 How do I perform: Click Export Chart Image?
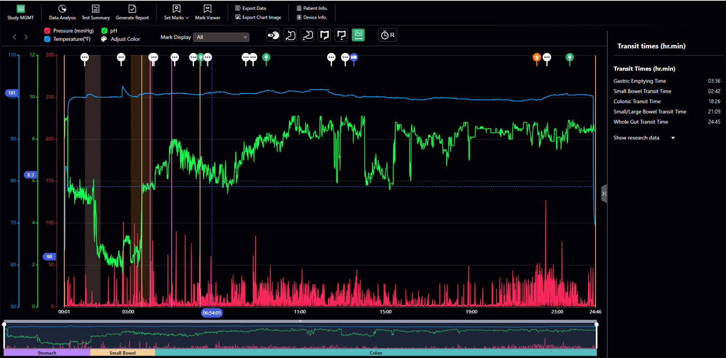[x=258, y=18]
